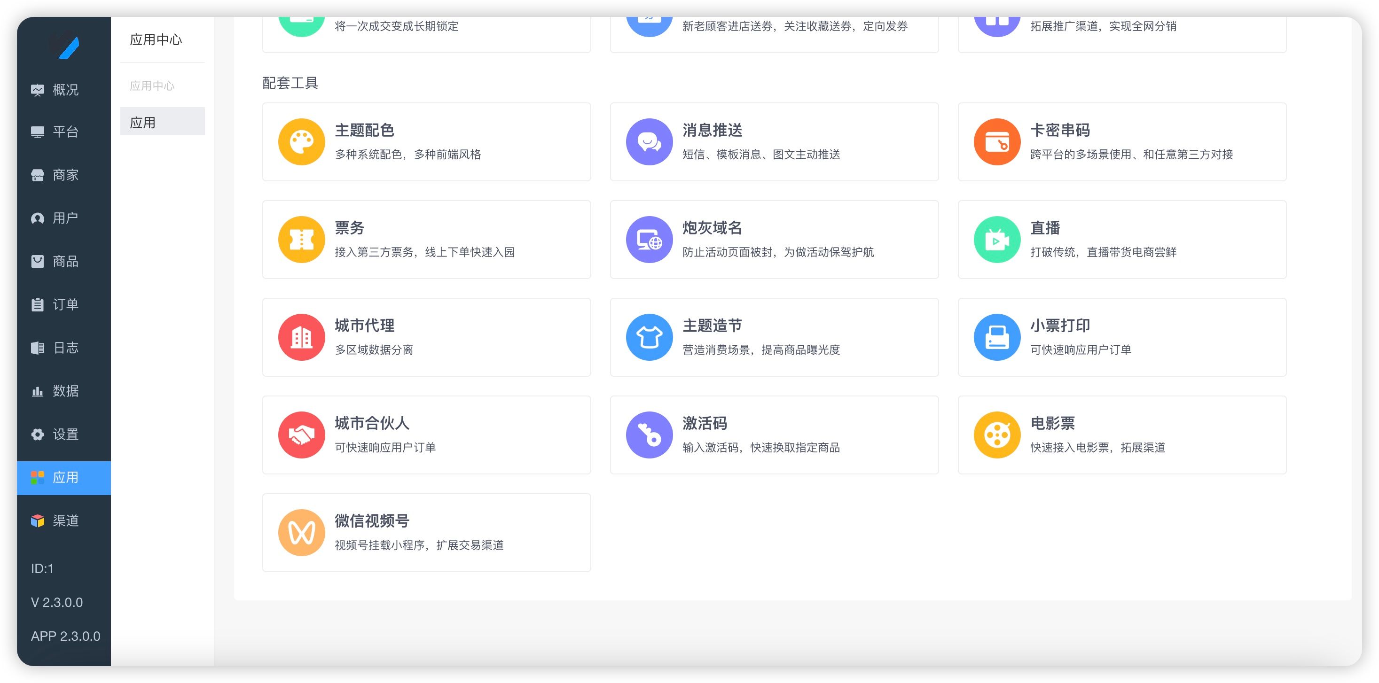Click the 订单 clipboard icon in sidebar
The image size is (1379, 683).
[38, 305]
